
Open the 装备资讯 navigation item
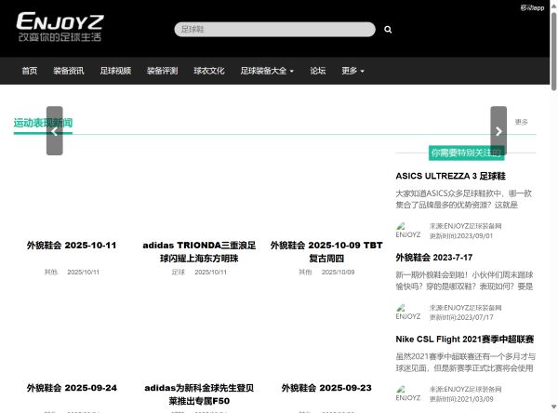click(69, 71)
